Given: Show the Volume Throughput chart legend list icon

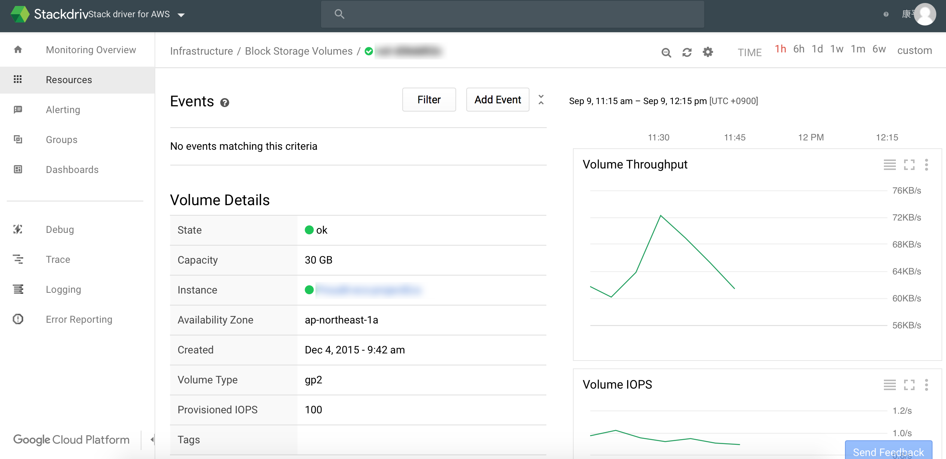Looking at the screenshot, I should click(889, 165).
